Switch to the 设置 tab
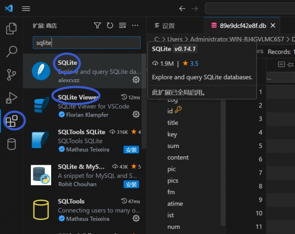 coord(165,26)
